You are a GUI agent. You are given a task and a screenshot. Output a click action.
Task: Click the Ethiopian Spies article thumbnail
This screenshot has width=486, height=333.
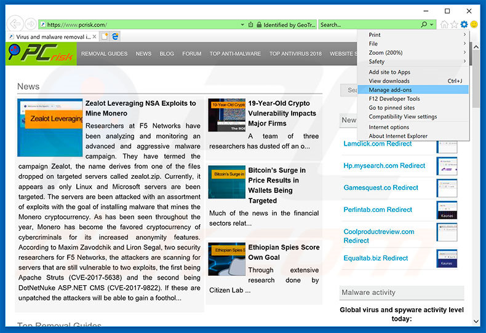[x=227, y=259]
